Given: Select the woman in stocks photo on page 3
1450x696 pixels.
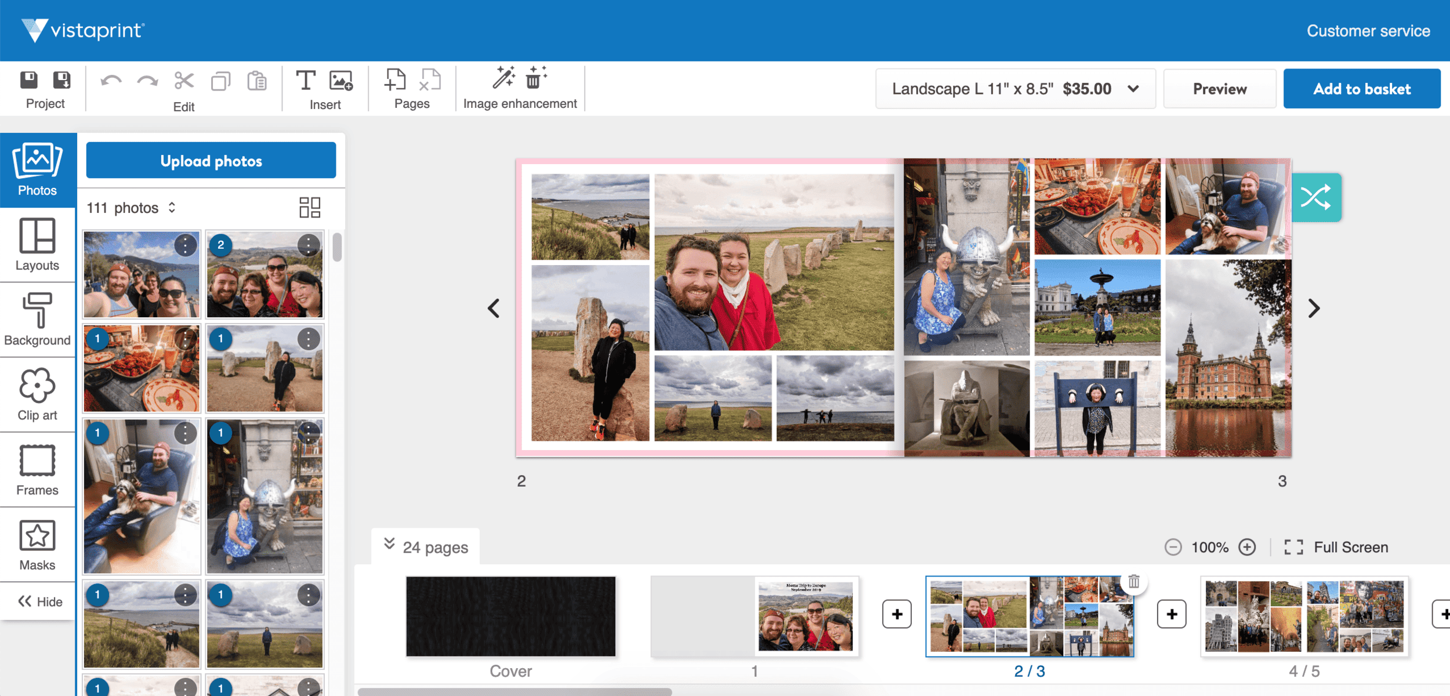Looking at the screenshot, I should click(x=1097, y=408).
